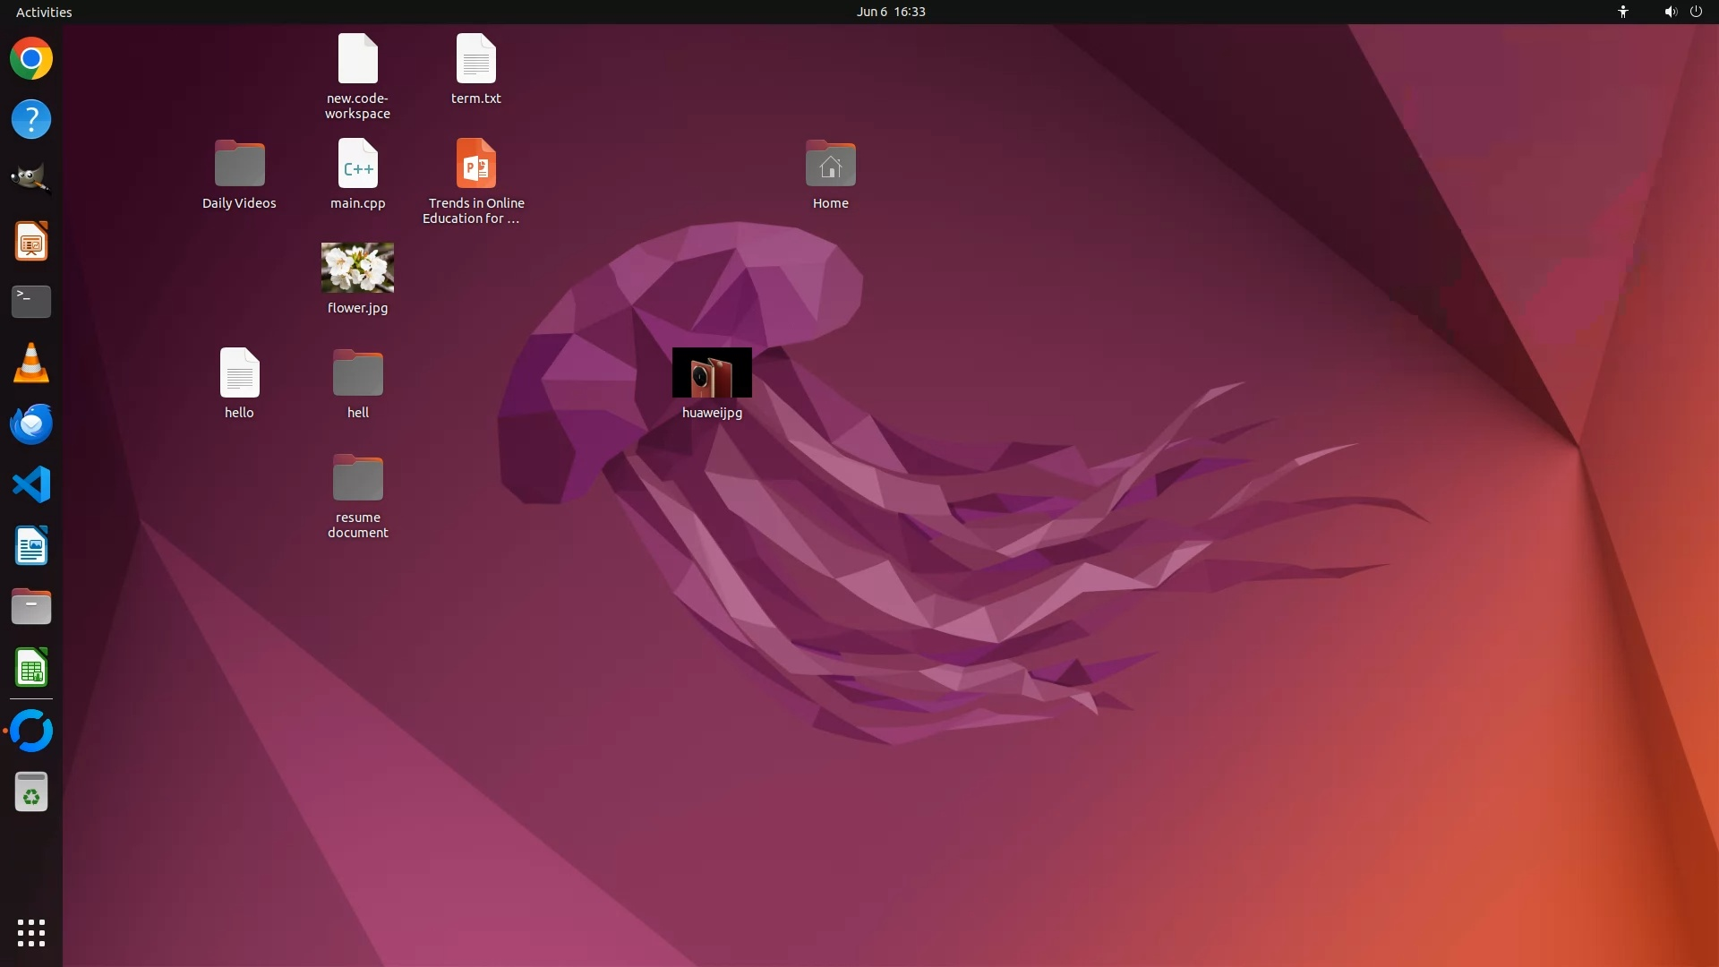Open Google Chrome from the dock
Viewport: 1719px width, 967px height.
tap(31, 59)
